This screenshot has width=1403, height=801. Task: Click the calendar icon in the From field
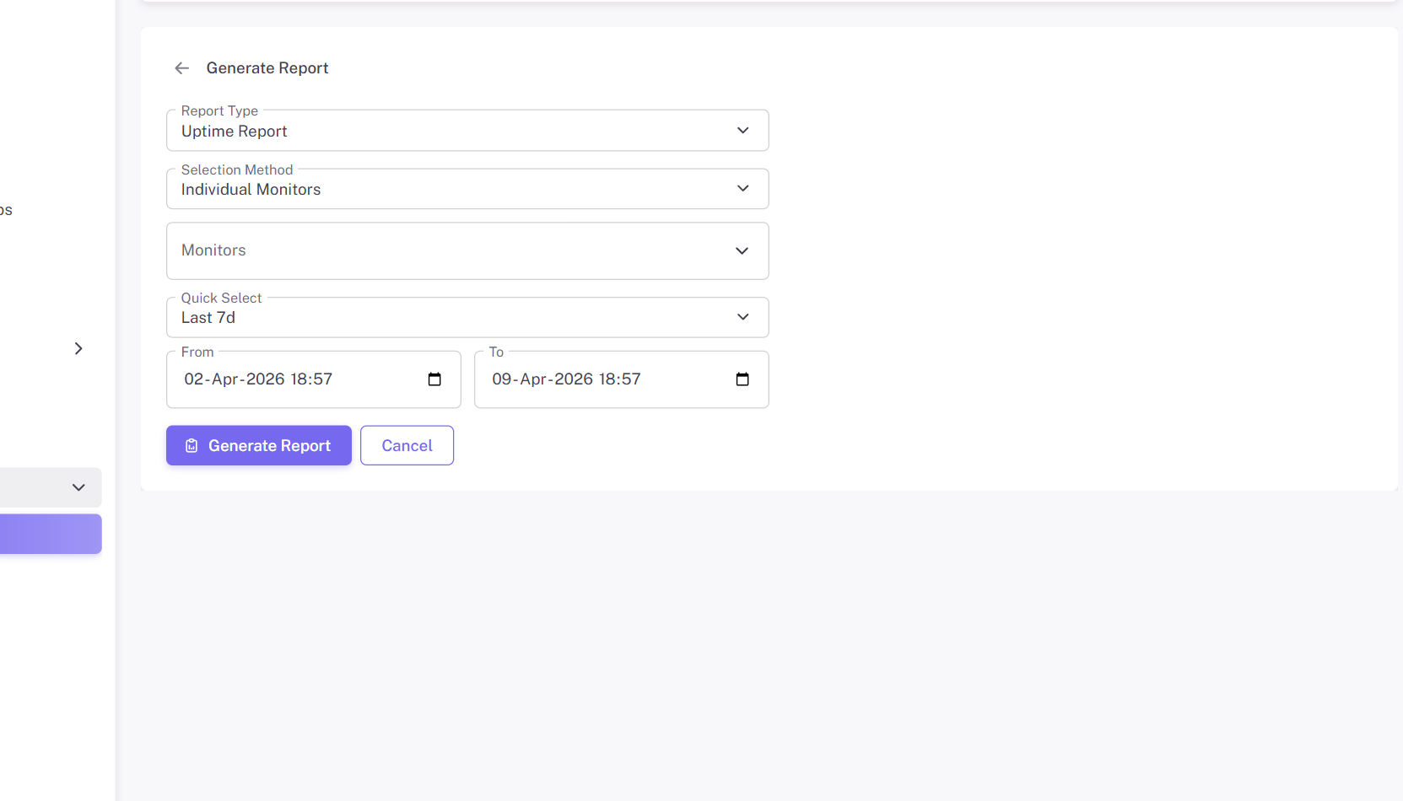point(434,379)
